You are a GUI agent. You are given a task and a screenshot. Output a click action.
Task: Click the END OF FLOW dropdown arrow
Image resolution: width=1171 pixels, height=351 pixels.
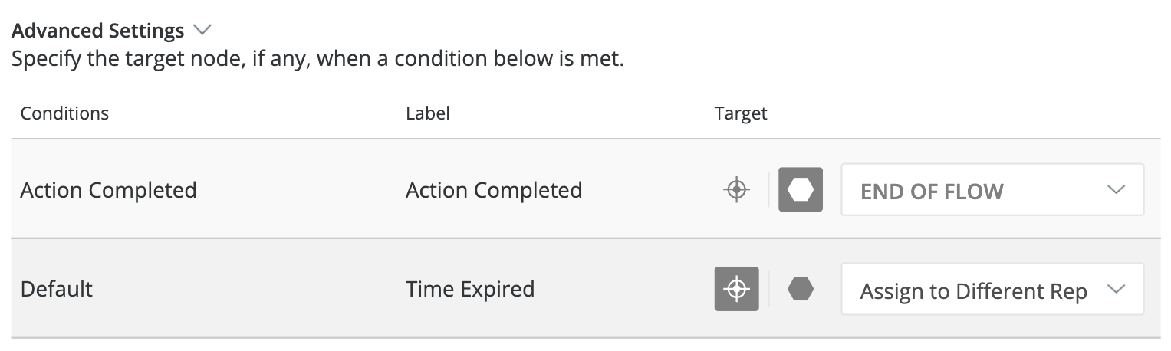tap(1116, 189)
